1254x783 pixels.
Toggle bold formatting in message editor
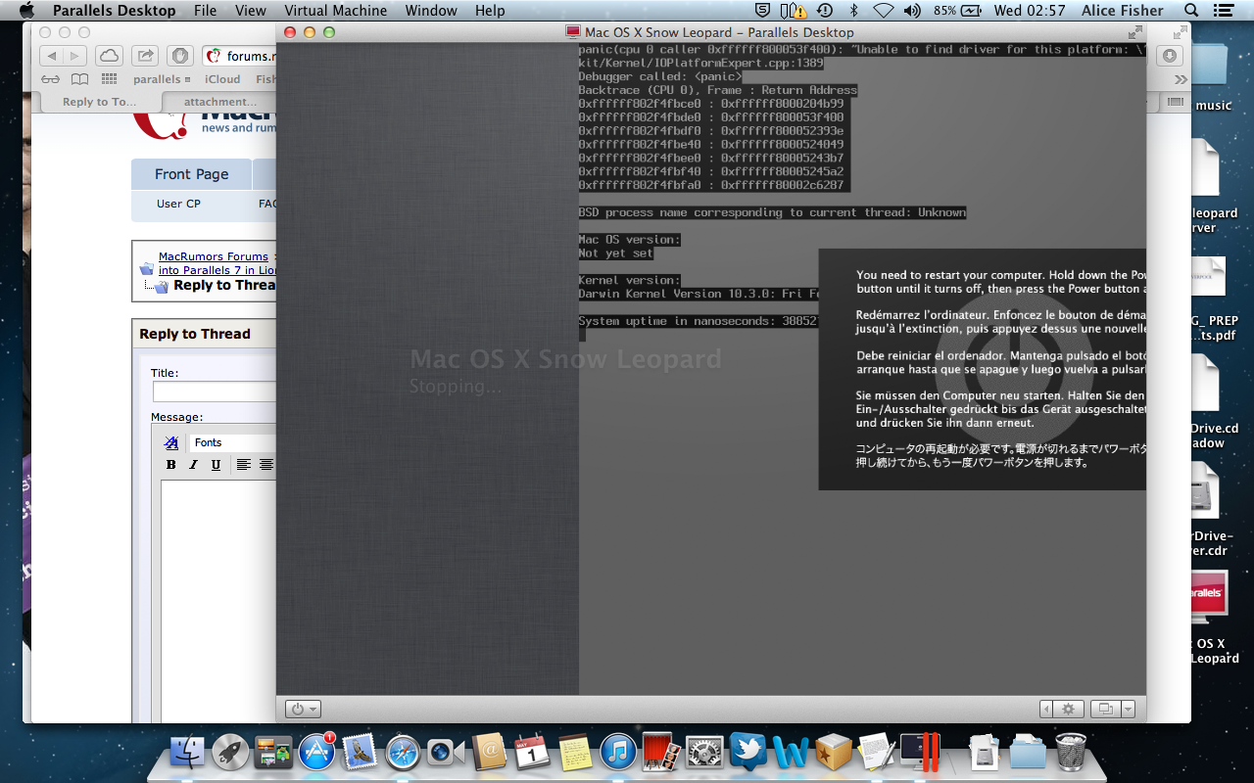tap(170, 465)
